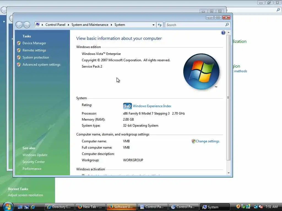Screen dimensions: 282x211
Task: Click Change settings for computer name
Action: (x=207, y=141)
